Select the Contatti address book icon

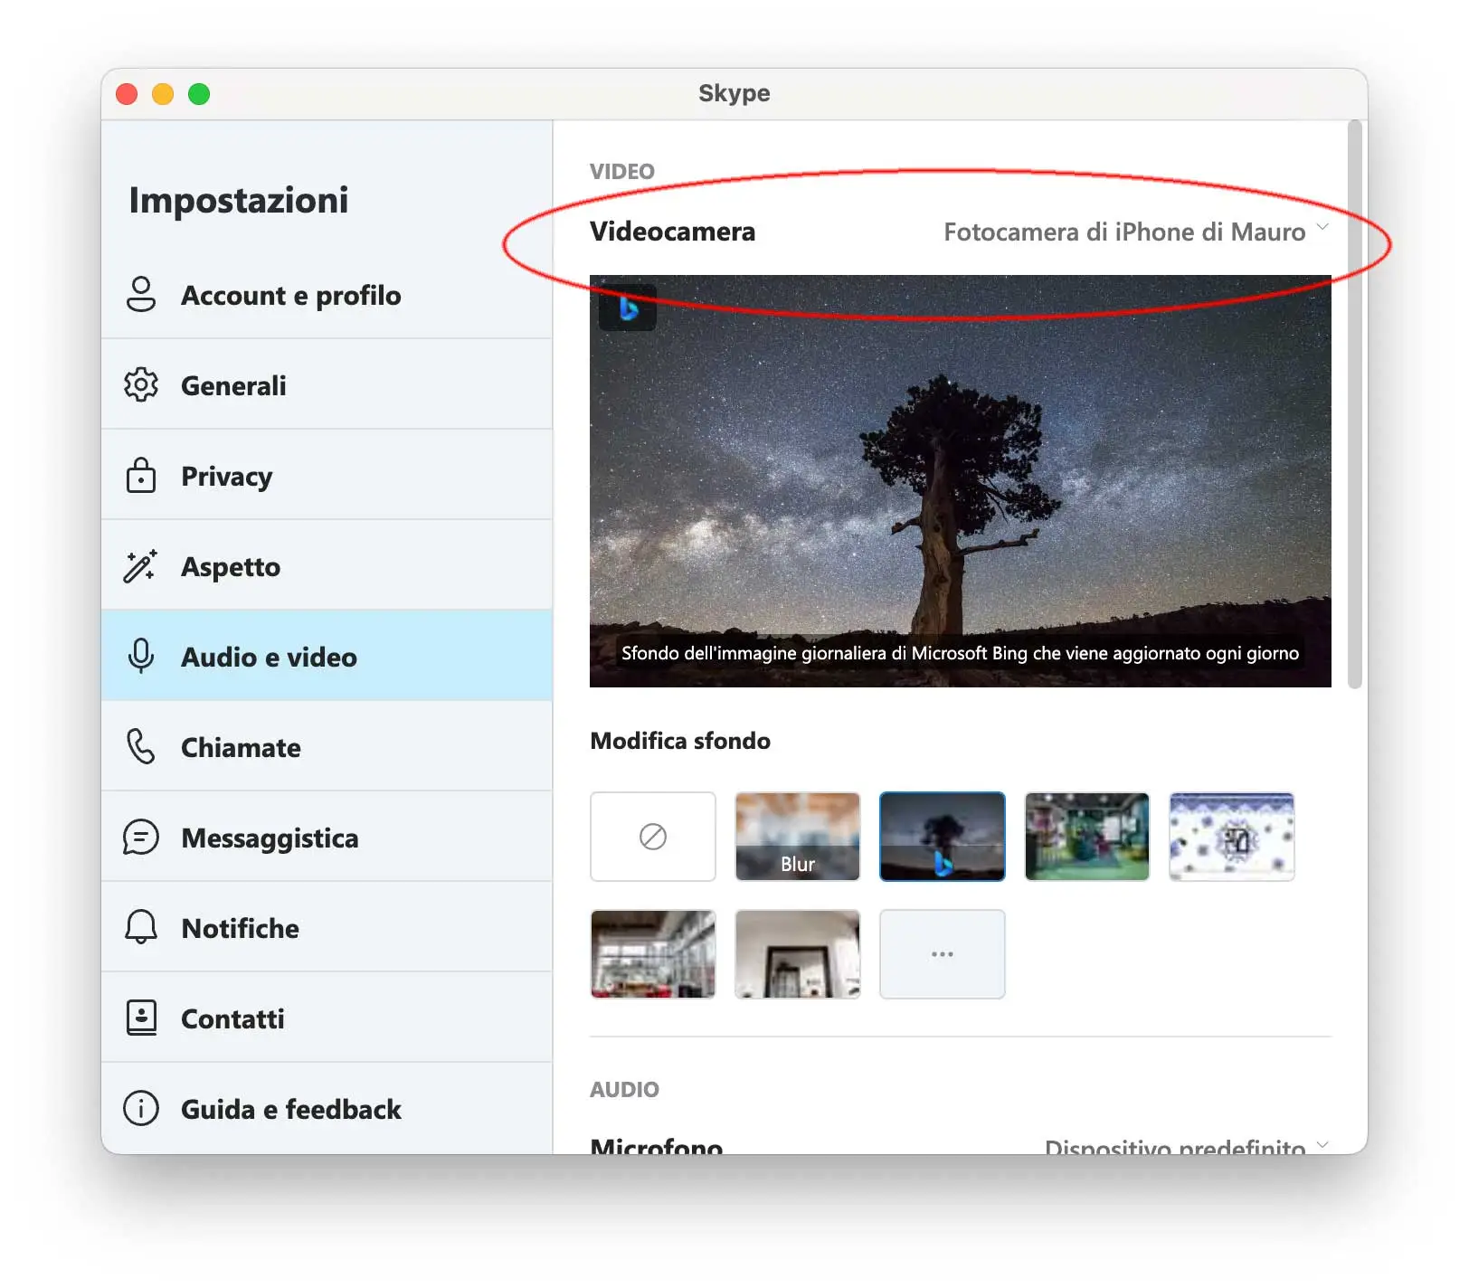click(x=142, y=1018)
